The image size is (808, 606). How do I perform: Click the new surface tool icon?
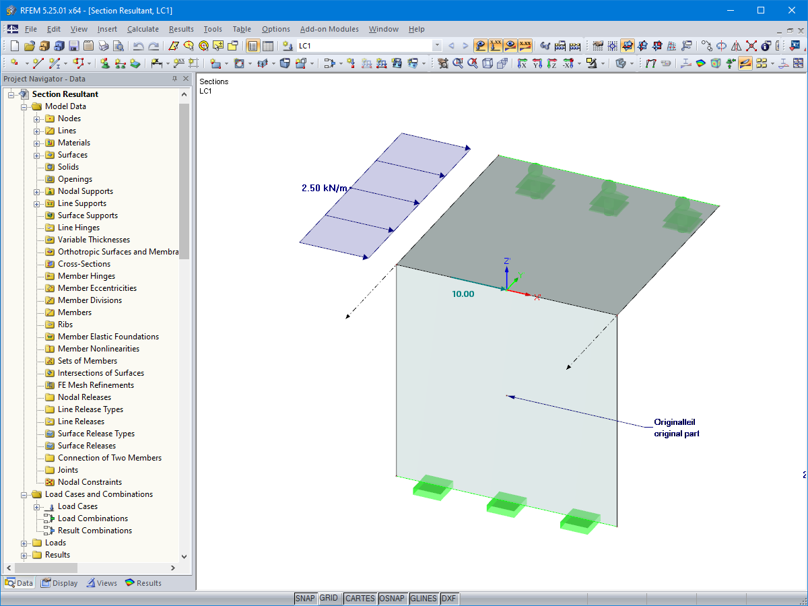pos(215,63)
